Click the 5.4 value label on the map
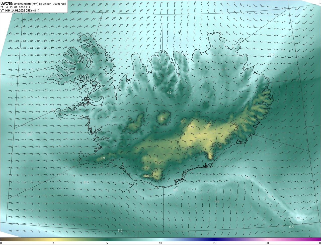 coord(76,62)
